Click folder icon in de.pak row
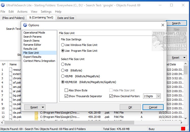This screenshot has width=190, height=132. coord(36,117)
